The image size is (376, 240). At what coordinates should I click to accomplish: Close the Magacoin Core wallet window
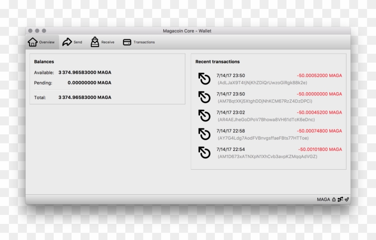click(x=30, y=31)
